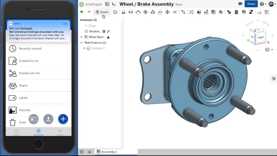Viewport: 277px width, 156px height.
Task: Select the Fastened 1 mate feature
Action: tap(98, 48)
